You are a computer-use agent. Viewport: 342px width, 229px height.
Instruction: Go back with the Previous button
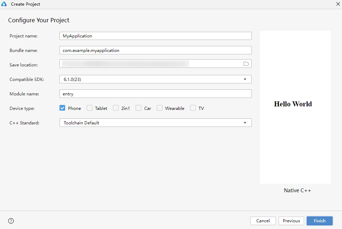coord(291,221)
